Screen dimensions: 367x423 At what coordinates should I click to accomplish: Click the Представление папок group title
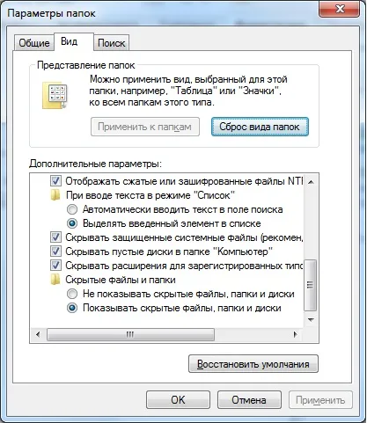(x=86, y=65)
